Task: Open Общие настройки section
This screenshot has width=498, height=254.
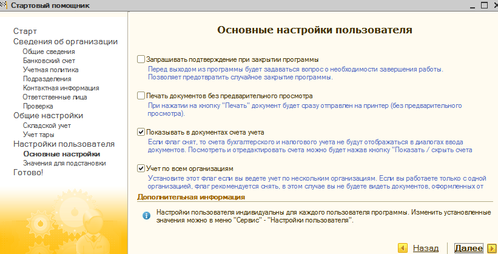Action: 49,116
